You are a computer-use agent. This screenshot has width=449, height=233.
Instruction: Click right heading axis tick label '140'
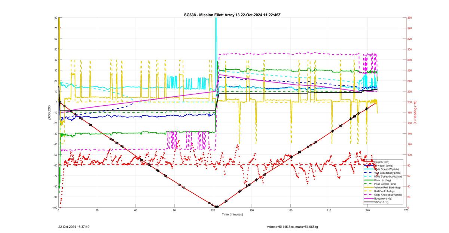click(410, 134)
